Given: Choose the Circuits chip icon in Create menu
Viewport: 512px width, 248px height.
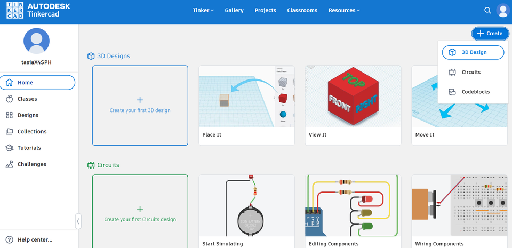Looking at the screenshot, I should (452, 72).
